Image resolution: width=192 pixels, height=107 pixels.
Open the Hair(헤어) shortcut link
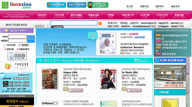tap(126, 26)
